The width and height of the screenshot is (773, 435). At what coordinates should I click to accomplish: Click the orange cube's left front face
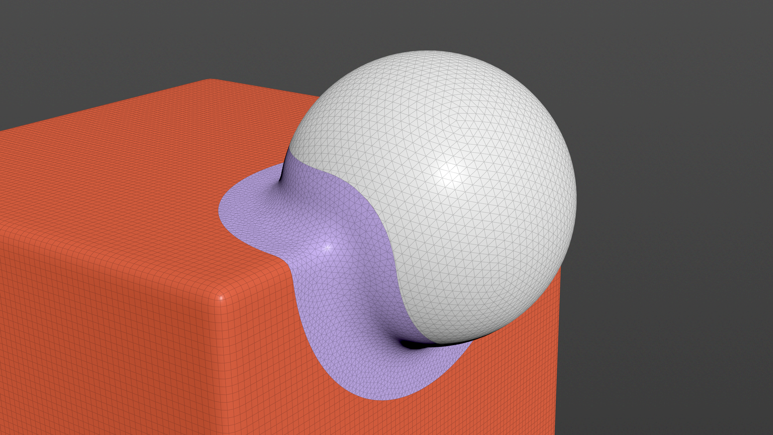(x=101, y=342)
